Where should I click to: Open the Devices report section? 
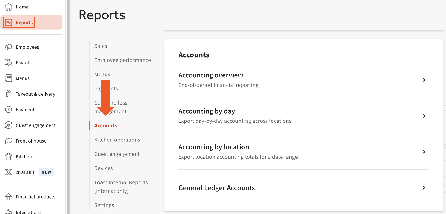[103, 168]
